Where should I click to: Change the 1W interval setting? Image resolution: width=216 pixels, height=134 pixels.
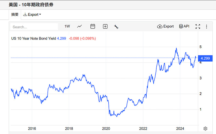[67, 26]
